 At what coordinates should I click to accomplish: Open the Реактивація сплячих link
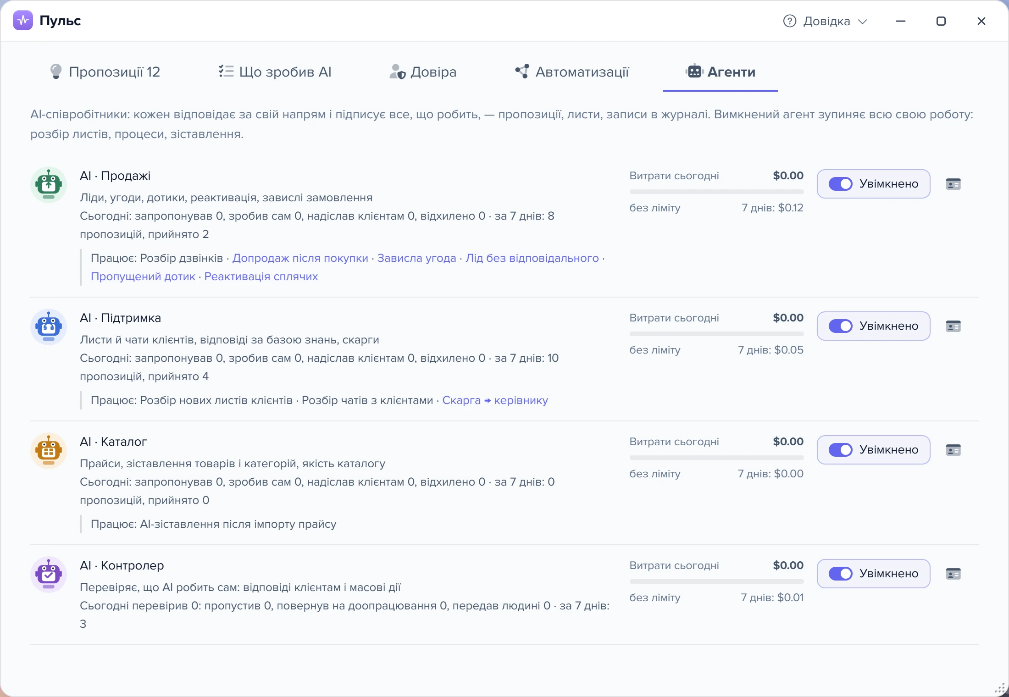click(x=261, y=277)
